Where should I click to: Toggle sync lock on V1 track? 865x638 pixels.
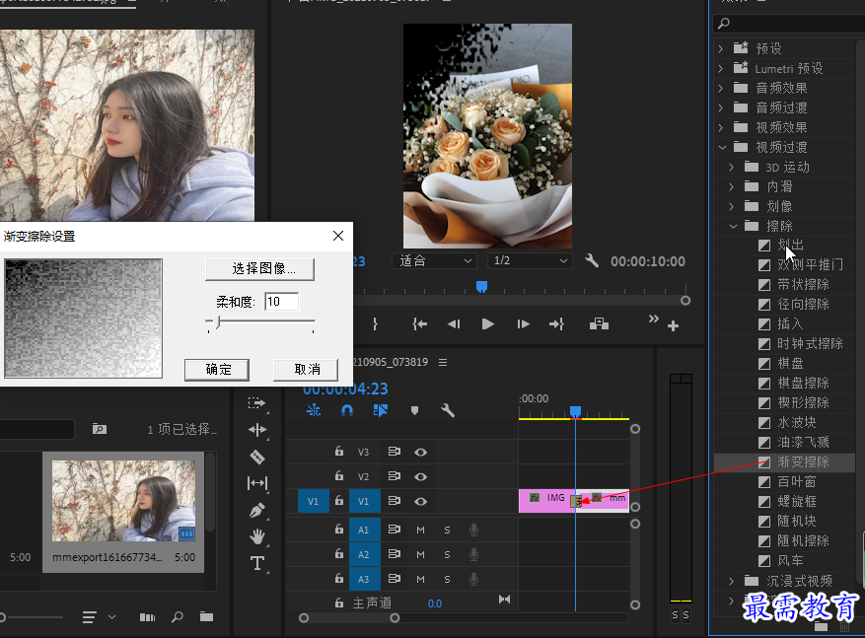394,501
